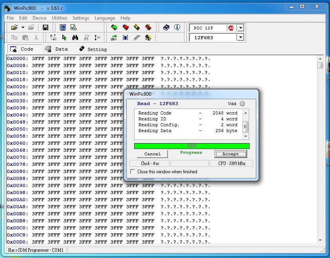Click the grayed copy icon
The width and height of the screenshot is (330, 258).
click(x=14, y=38)
